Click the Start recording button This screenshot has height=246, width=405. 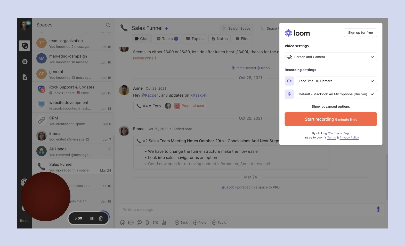tap(331, 119)
